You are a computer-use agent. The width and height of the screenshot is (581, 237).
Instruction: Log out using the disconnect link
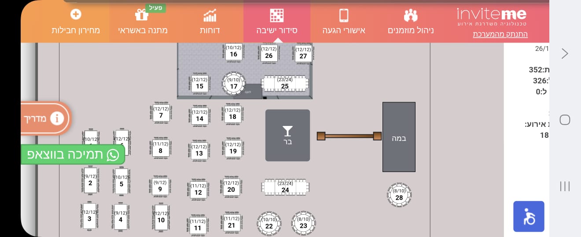[500, 34]
